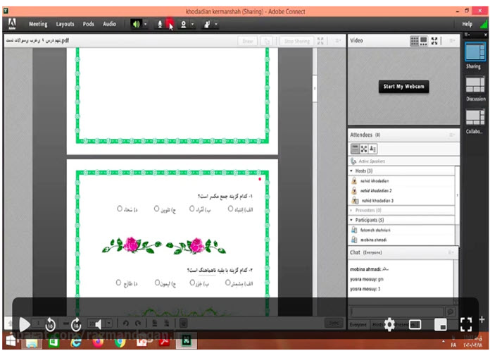Switch to the Sharing layout thumbnail

(475, 52)
